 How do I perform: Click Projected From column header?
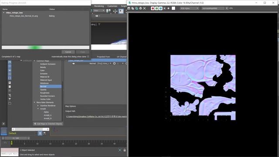pos(103,57)
